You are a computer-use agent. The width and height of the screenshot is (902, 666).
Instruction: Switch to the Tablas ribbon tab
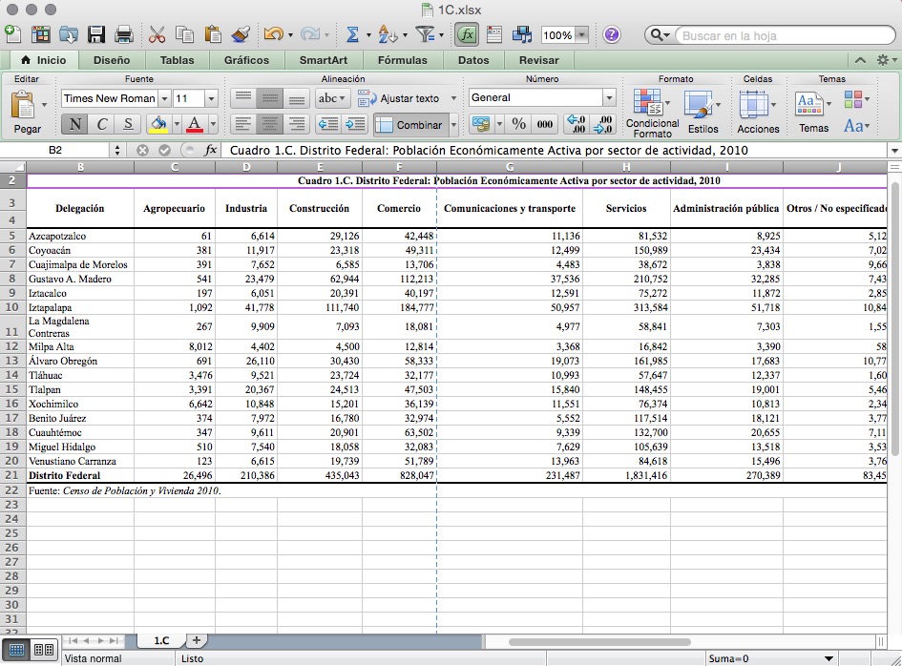coord(177,60)
